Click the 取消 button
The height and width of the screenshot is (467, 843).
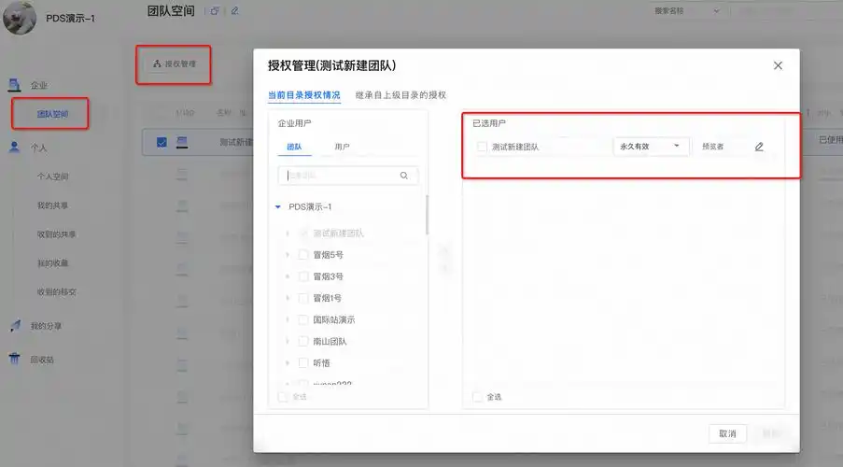pyautogui.click(x=727, y=433)
